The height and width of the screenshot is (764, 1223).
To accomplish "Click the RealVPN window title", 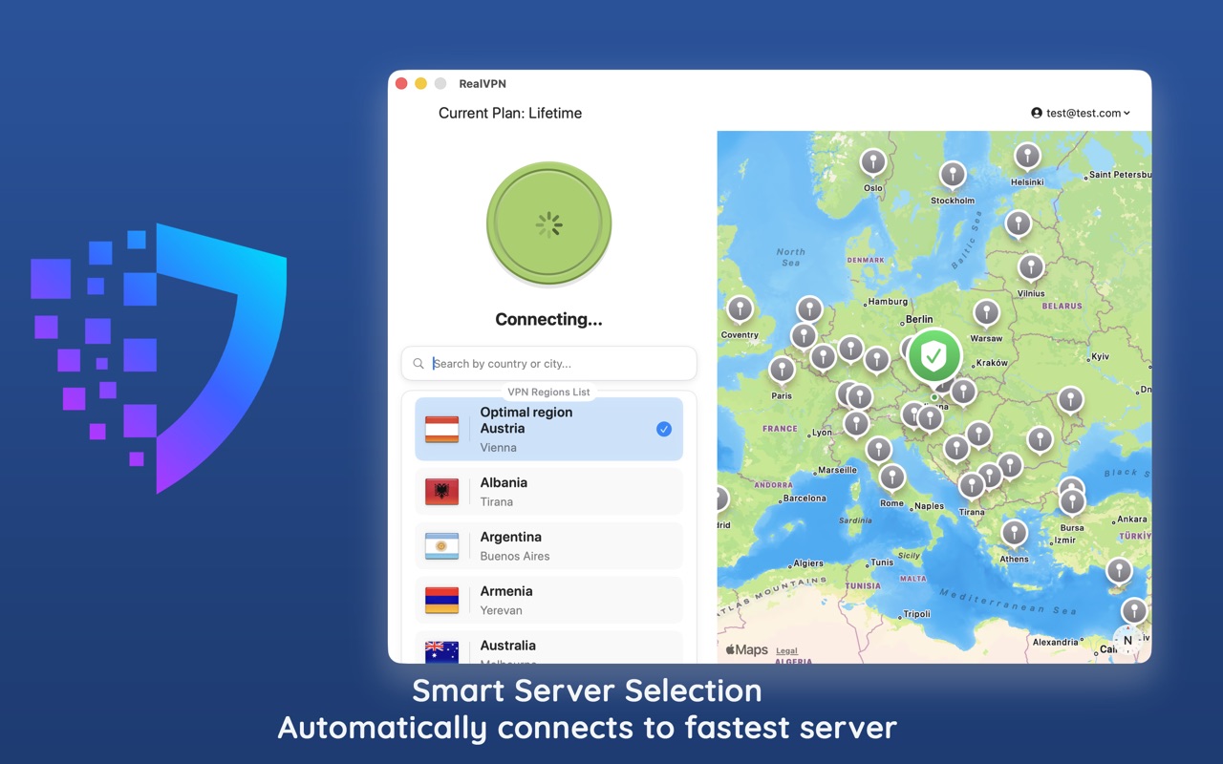I will (483, 84).
